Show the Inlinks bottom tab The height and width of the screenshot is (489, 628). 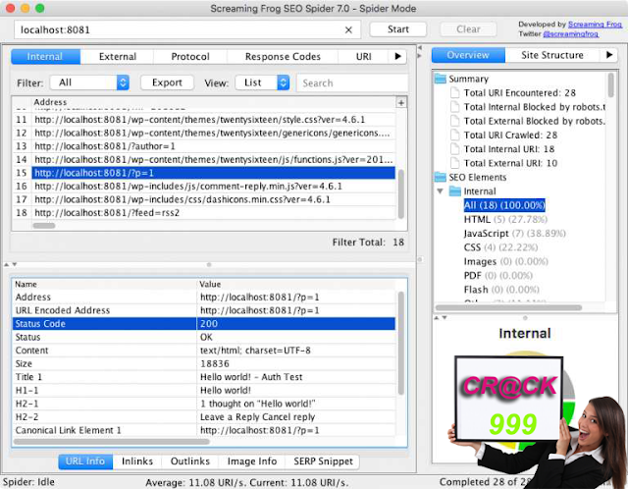click(x=137, y=462)
